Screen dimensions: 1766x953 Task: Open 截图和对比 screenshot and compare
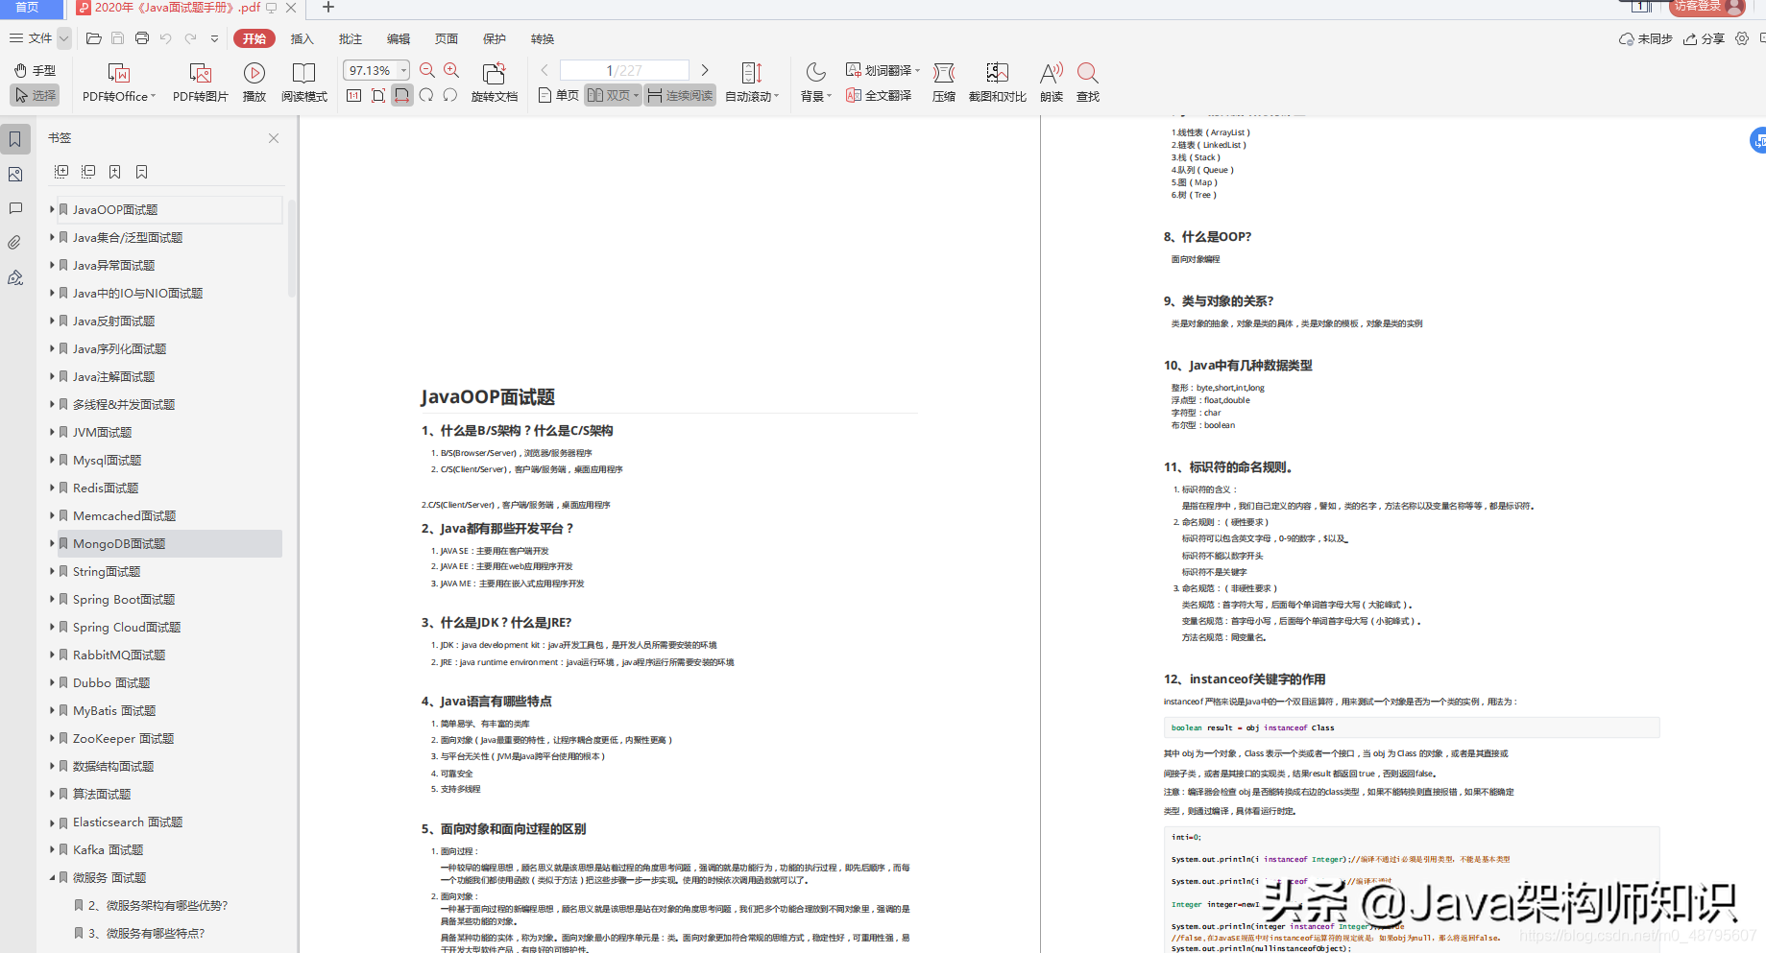[998, 83]
